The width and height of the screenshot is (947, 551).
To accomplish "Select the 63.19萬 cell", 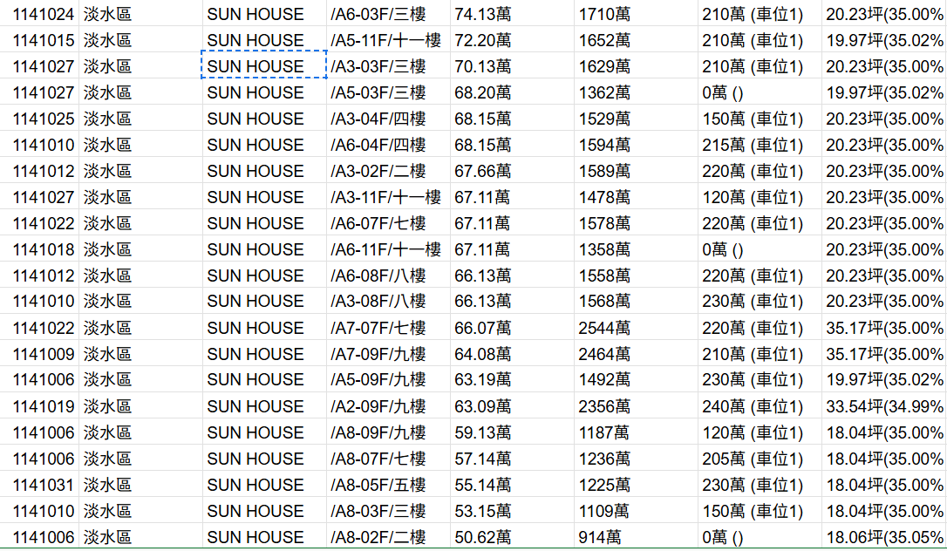I will pyautogui.click(x=512, y=379).
